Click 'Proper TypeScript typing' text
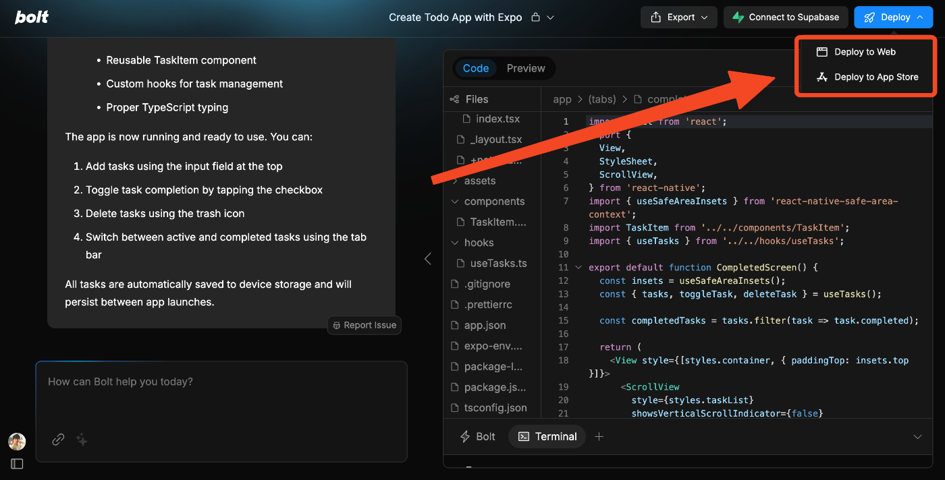 click(x=167, y=107)
